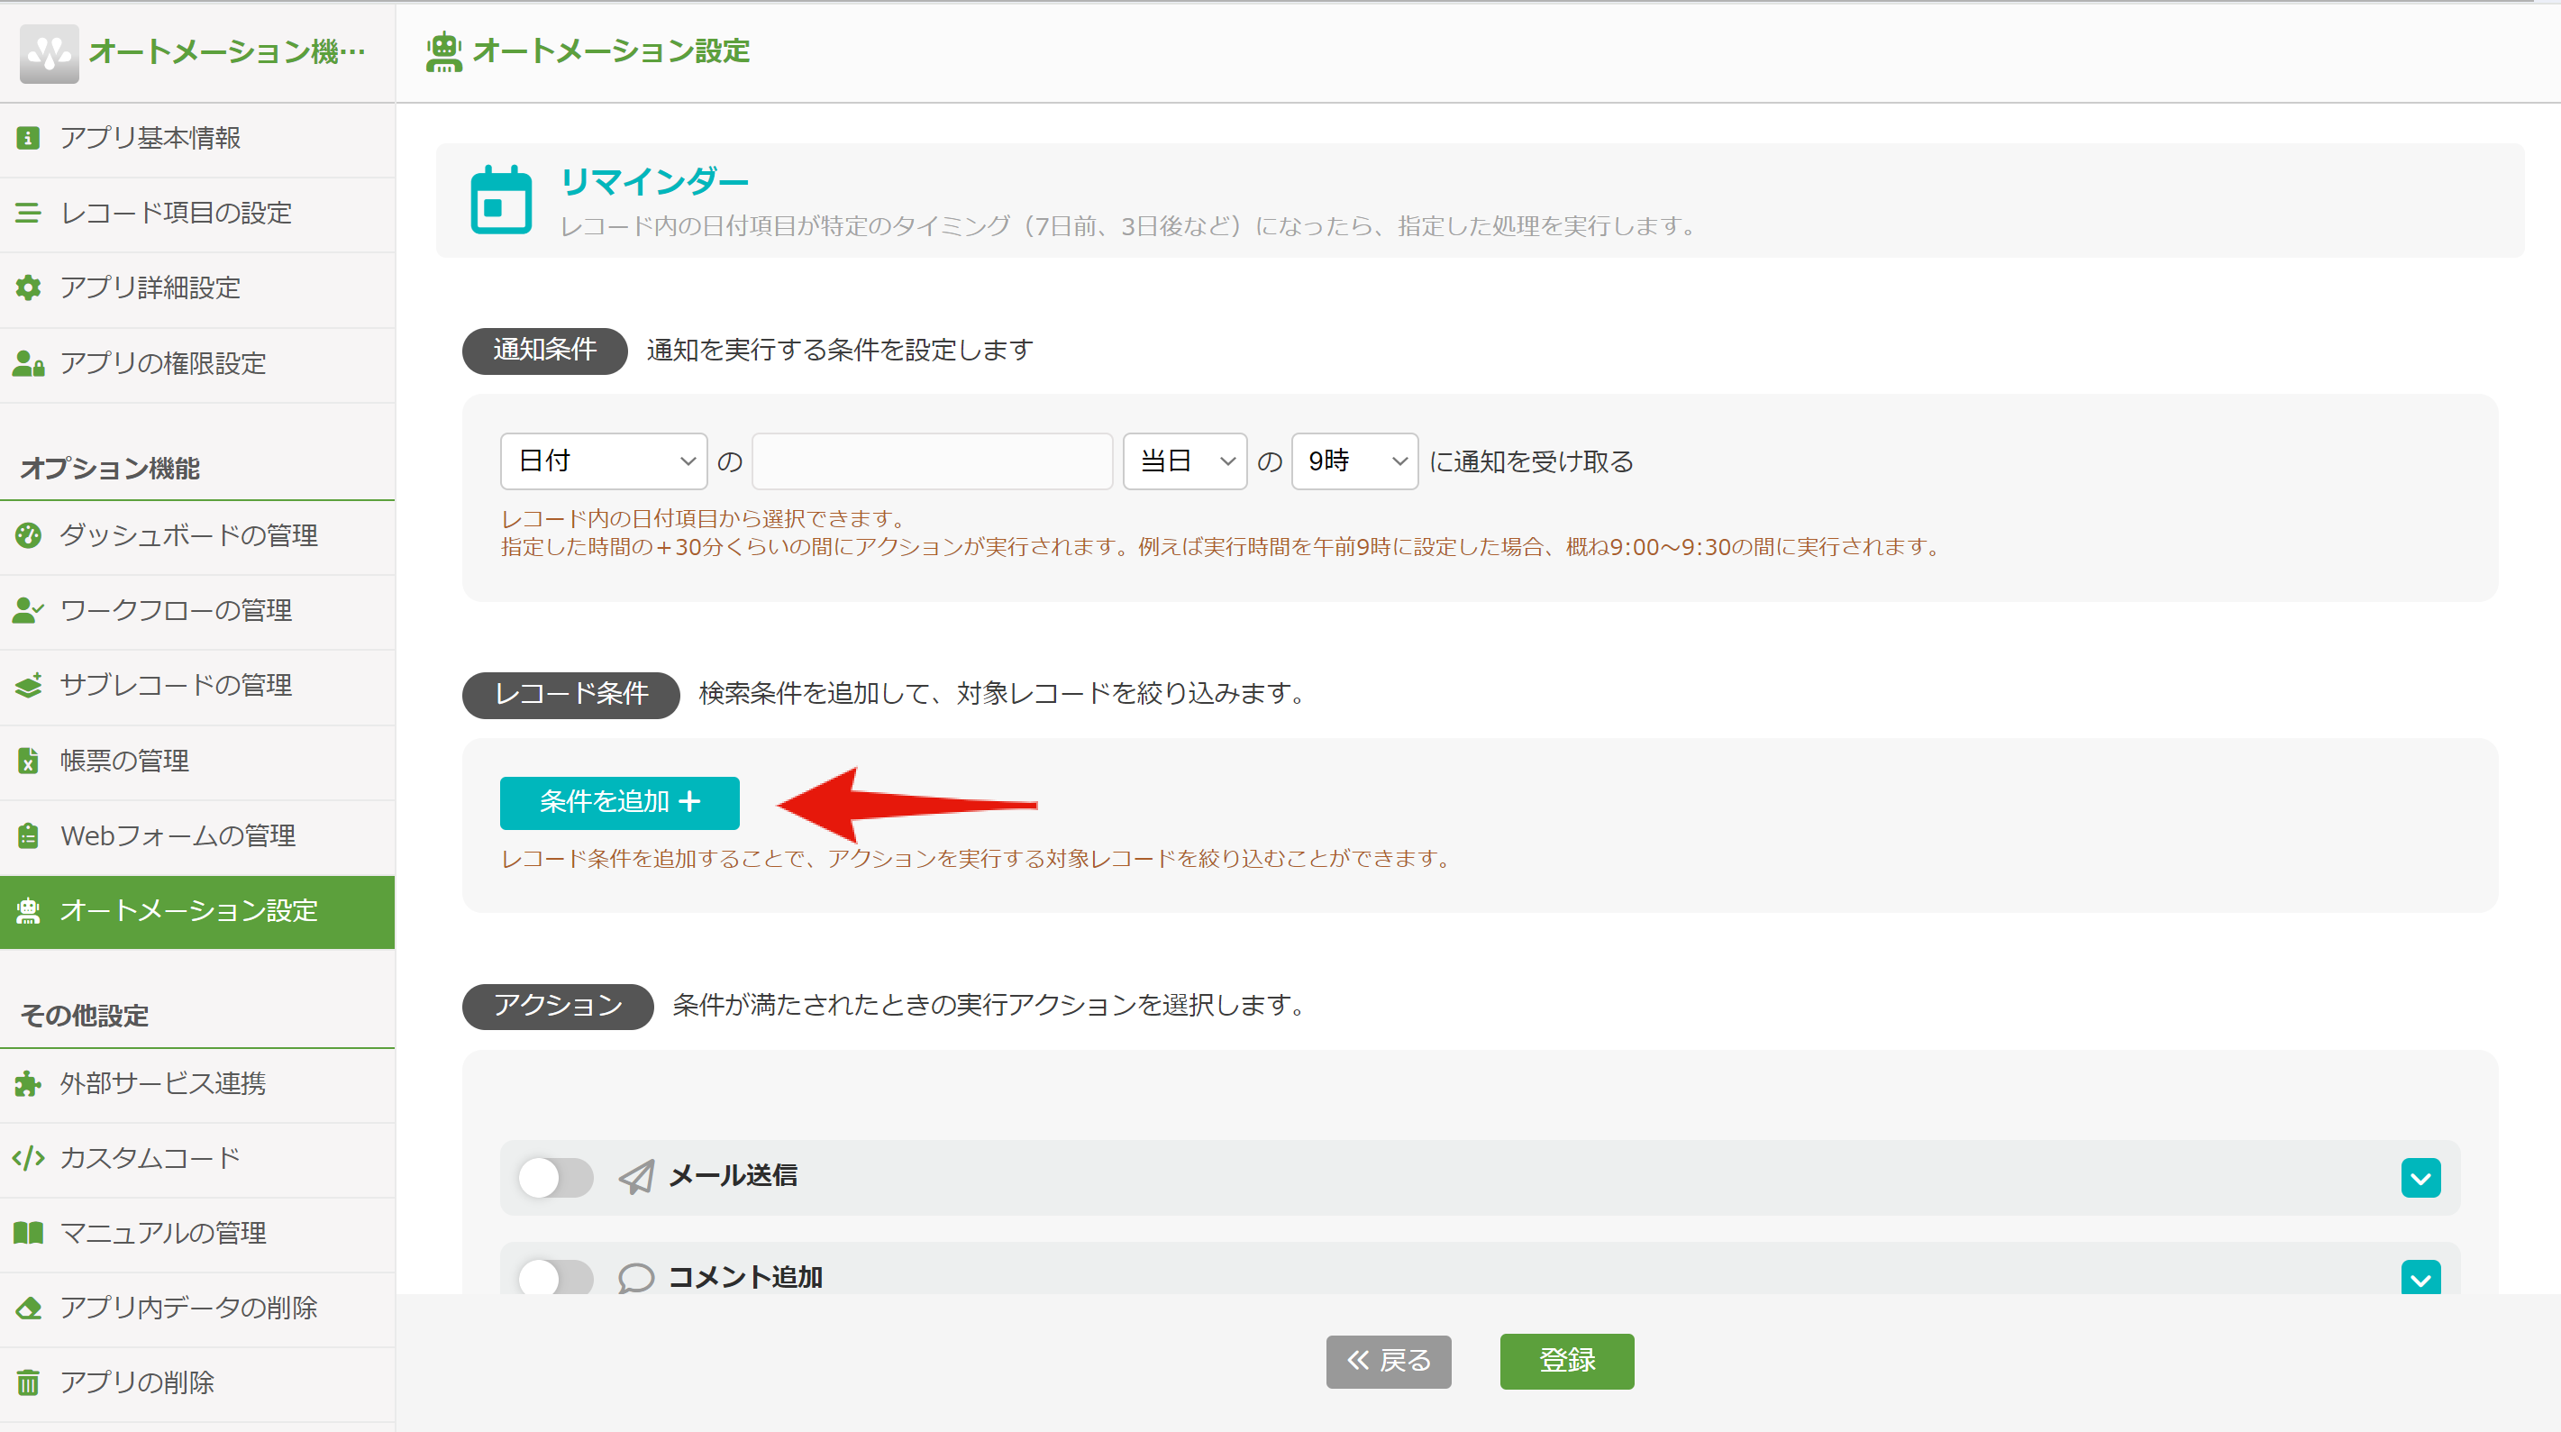Click the empty date field input box
The height and width of the screenshot is (1432, 2561).
tap(931, 461)
